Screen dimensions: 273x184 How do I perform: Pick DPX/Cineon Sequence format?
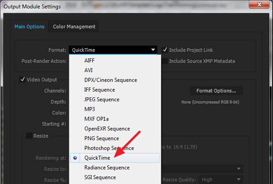pyautogui.click(x=110, y=80)
